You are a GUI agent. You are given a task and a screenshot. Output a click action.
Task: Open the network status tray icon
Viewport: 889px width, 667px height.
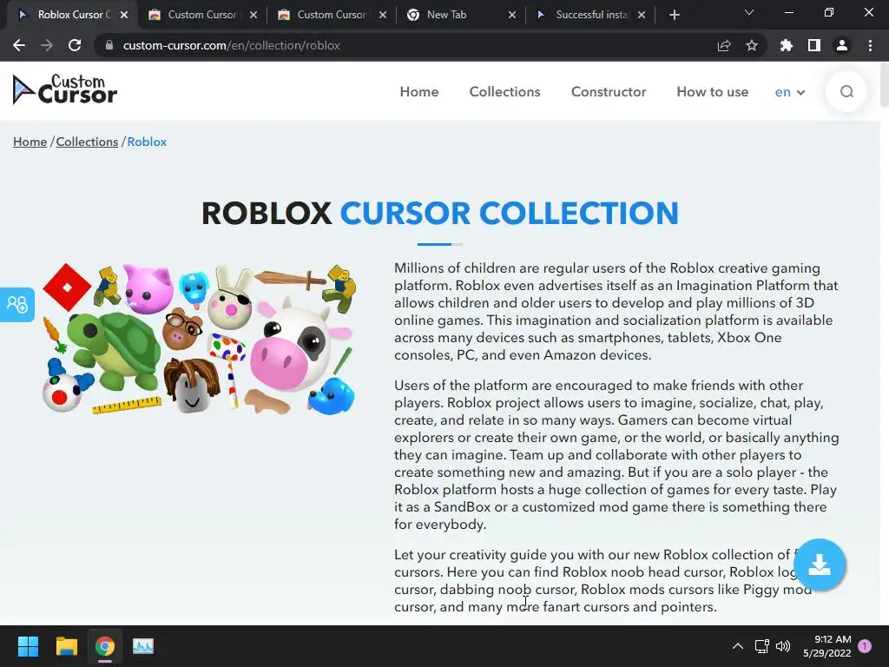pos(761,646)
